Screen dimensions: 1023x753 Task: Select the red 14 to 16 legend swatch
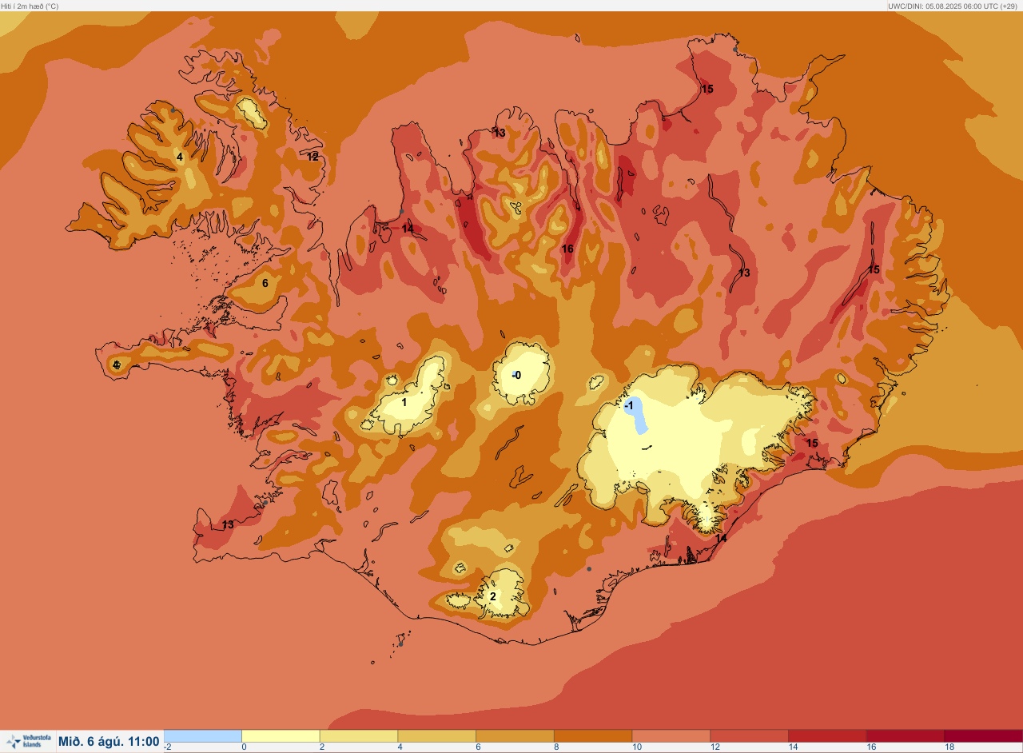click(x=827, y=735)
